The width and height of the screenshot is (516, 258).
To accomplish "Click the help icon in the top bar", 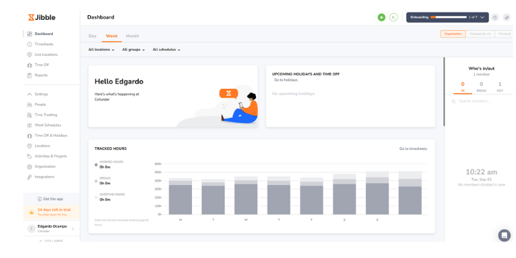I will point(495,17).
